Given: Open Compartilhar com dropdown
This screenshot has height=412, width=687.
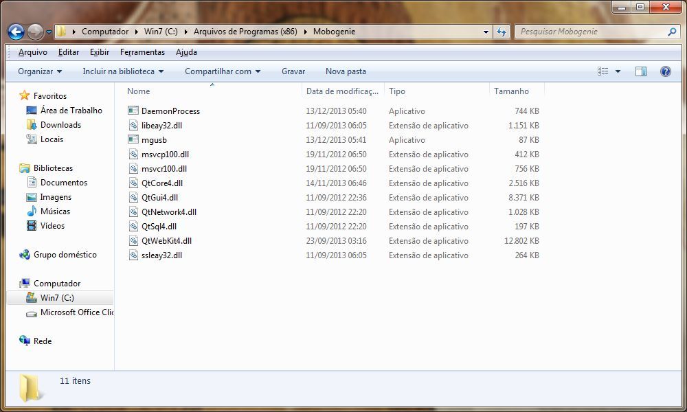Looking at the screenshot, I should pos(223,71).
